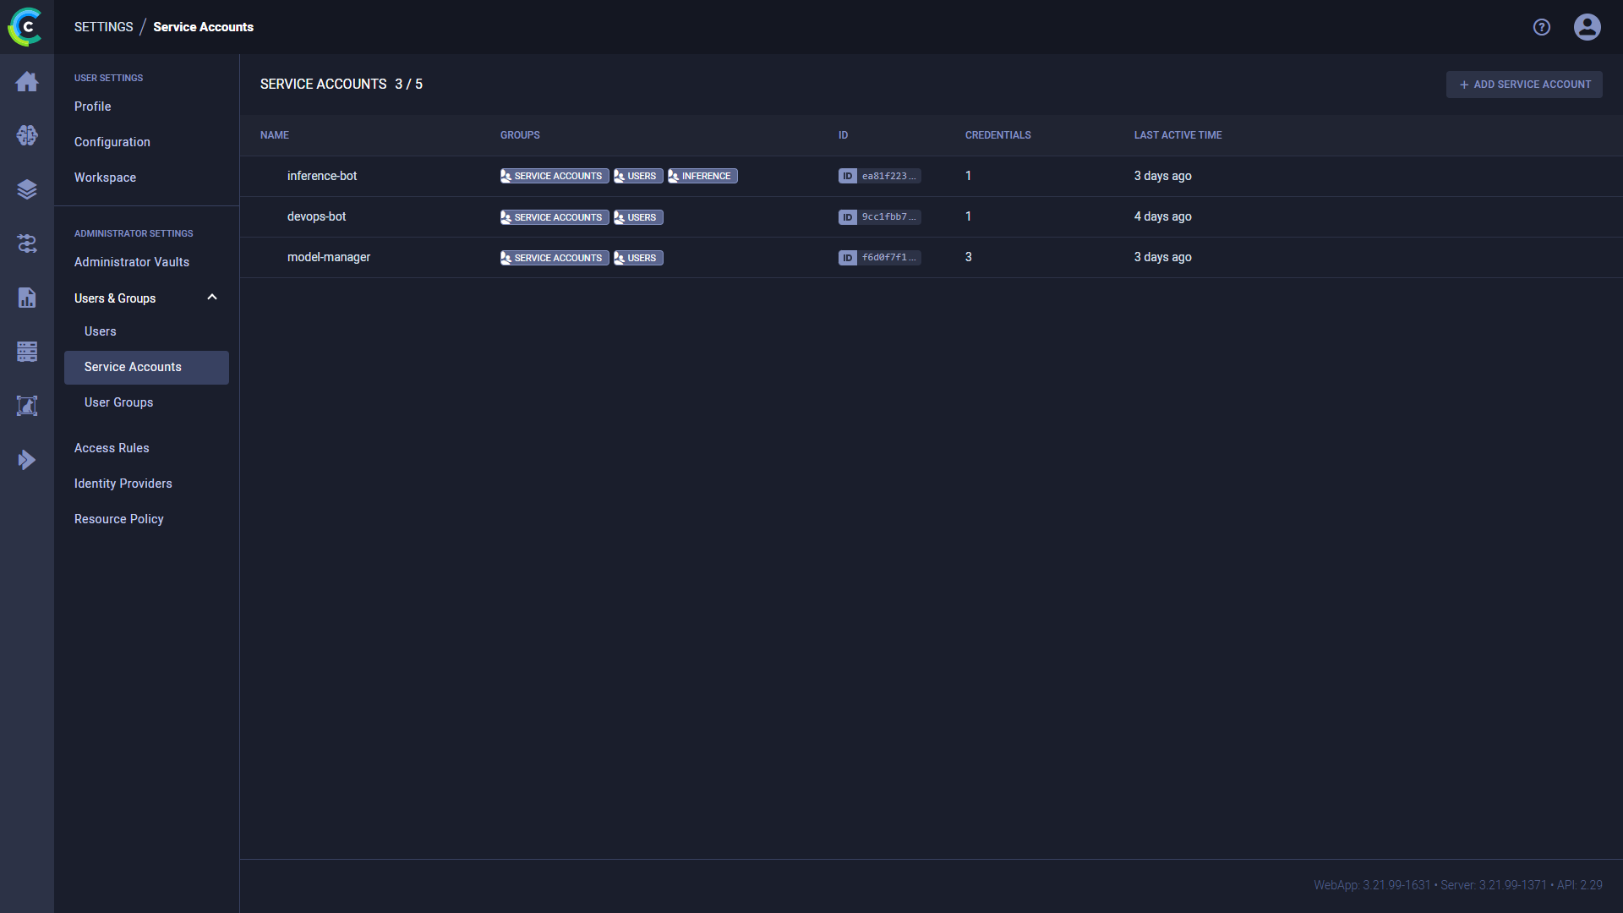Image resolution: width=1623 pixels, height=913 pixels.
Task: Open Administrator Vaults settings
Action: [131, 262]
